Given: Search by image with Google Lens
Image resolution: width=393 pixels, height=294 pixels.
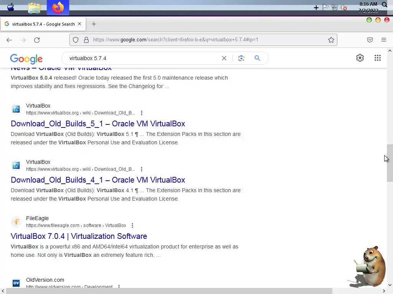Looking at the screenshot, I should coord(241,58).
